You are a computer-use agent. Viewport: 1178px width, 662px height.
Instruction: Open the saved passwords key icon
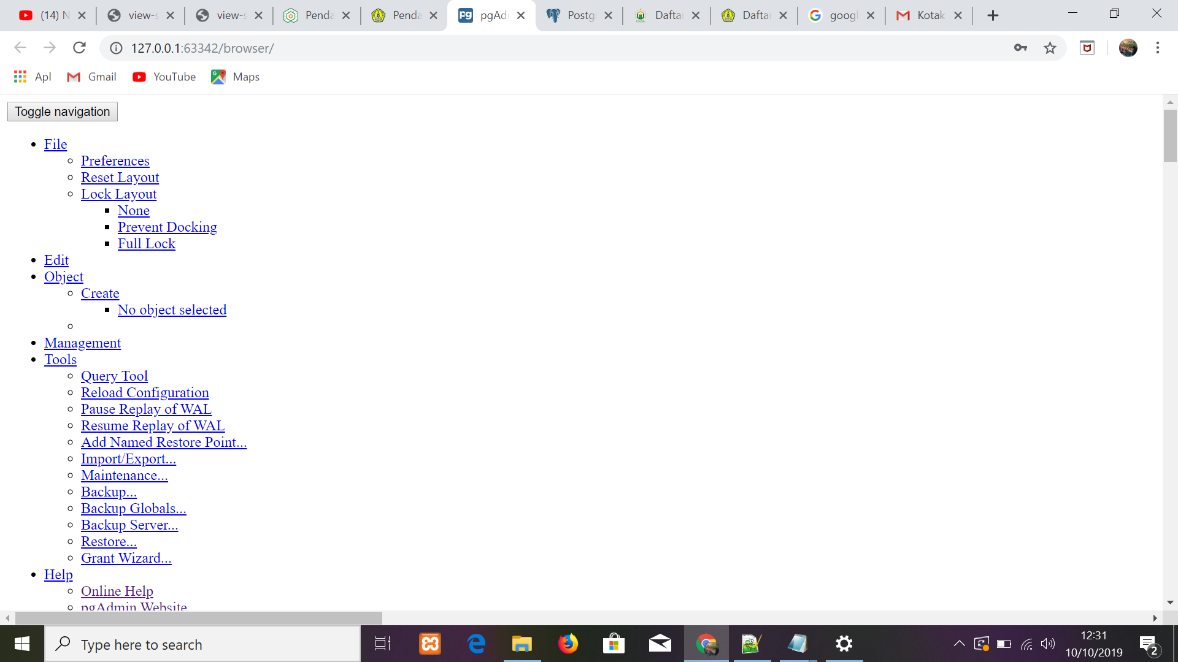[x=1020, y=48]
